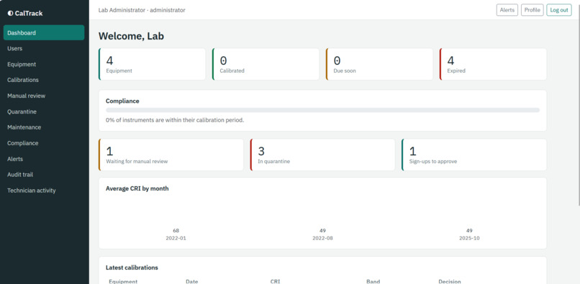Click the CRI value 68
The width and height of the screenshot is (580, 284).
[176, 231]
